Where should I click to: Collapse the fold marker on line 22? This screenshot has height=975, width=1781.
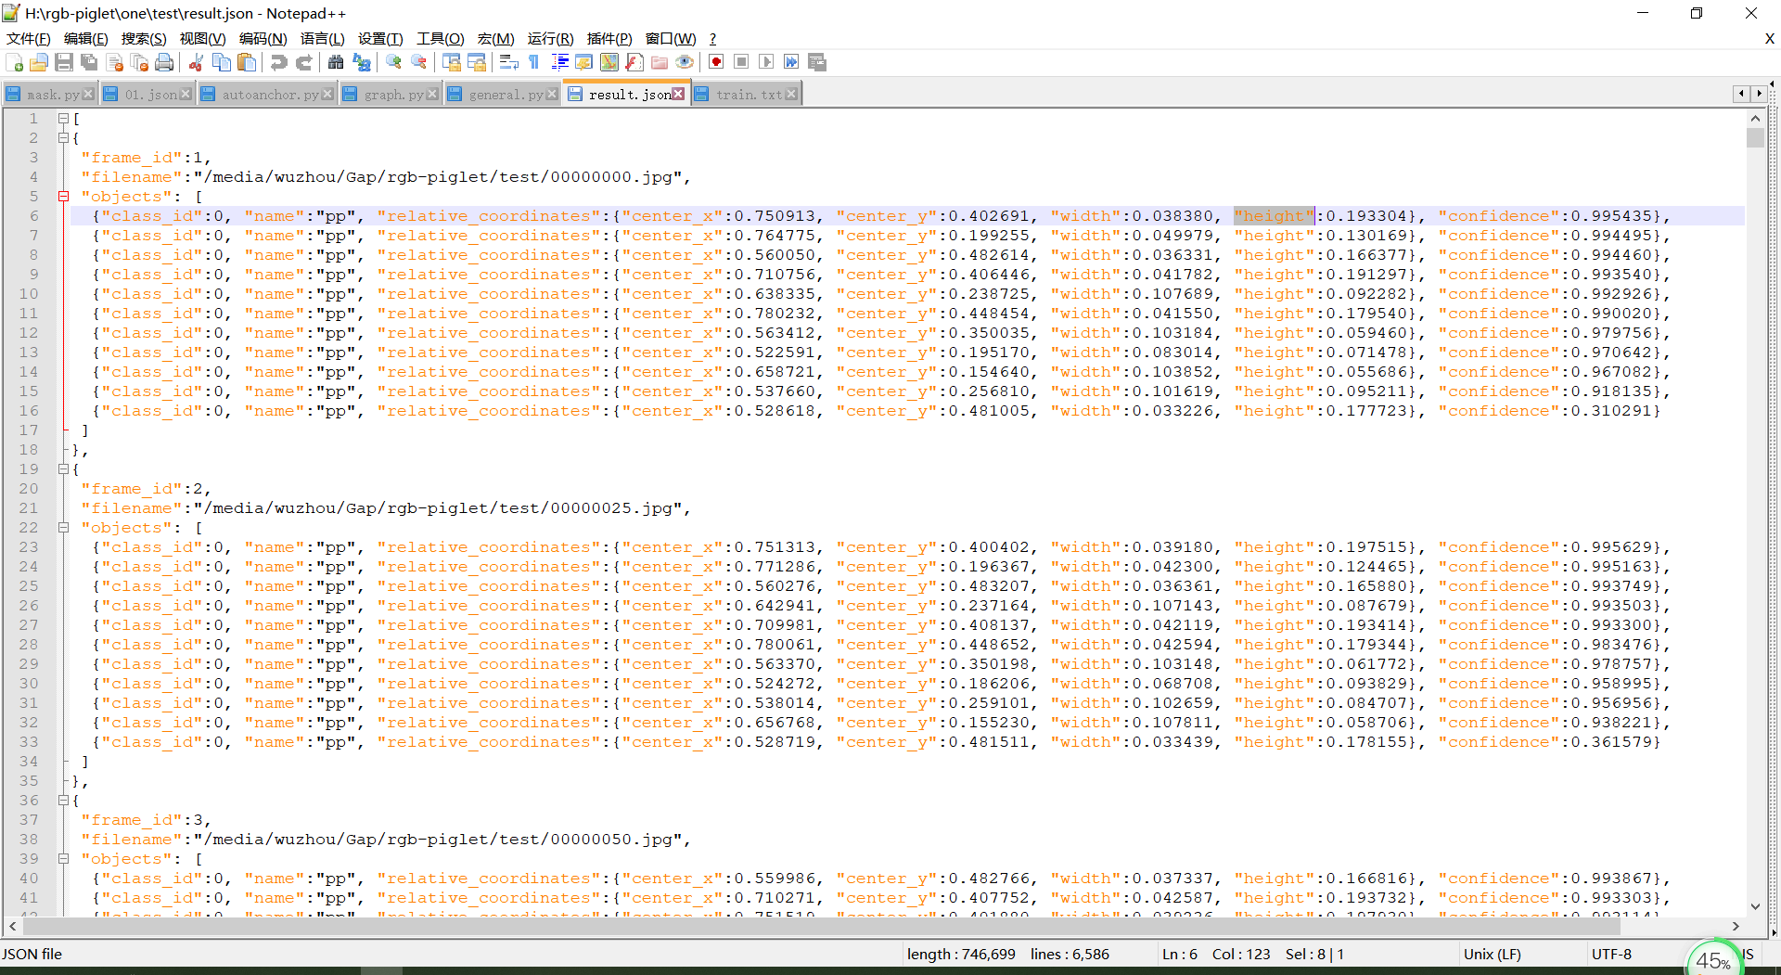click(x=63, y=527)
